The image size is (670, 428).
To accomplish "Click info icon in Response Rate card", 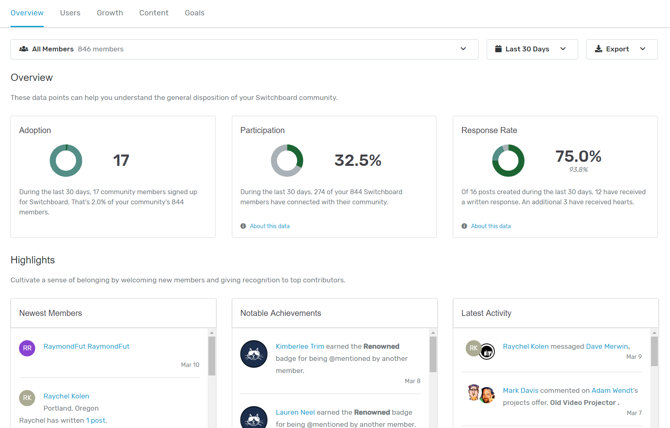I will [464, 226].
